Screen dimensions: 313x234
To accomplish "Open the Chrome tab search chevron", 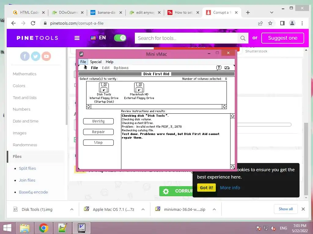I will tap(271, 12).
